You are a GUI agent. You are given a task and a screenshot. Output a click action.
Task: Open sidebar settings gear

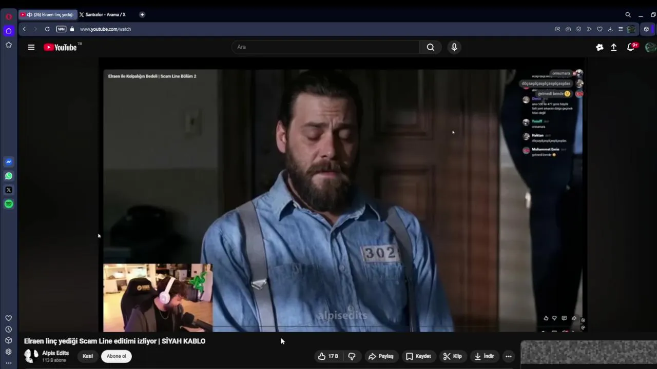9,352
